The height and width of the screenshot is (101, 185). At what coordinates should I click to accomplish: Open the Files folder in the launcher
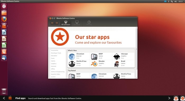pyautogui.click(x=4, y=13)
